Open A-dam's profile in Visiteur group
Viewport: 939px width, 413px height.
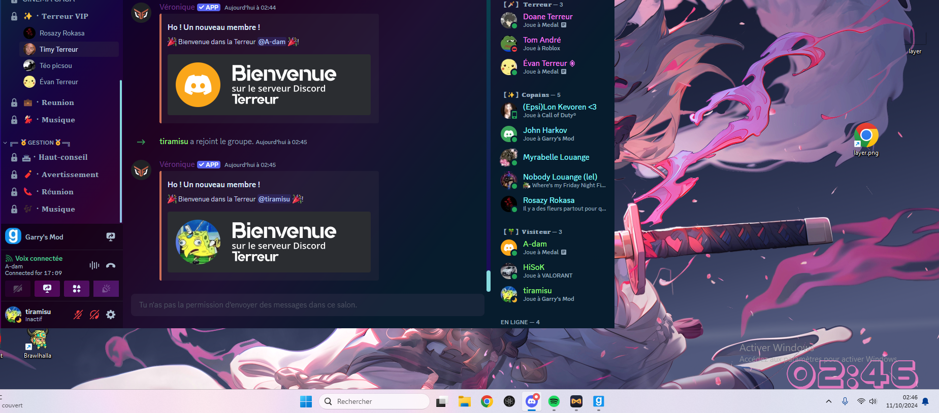555,248
